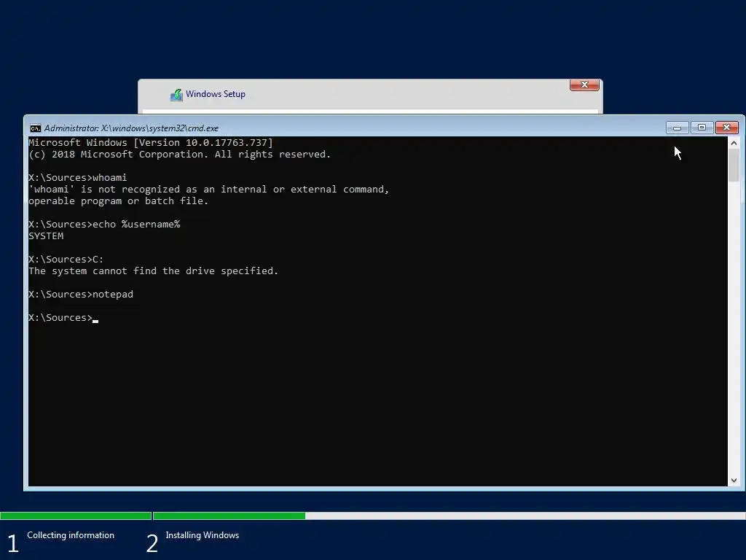This screenshot has width=746, height=560.
Task: Close the Windows Setup dialog
Action: coord(584,85)
